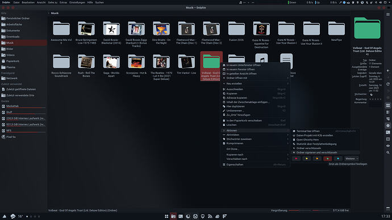This screenshot has height=220, width=392.
Task: Select Pixel 9a device
Action: pos(23,137)
